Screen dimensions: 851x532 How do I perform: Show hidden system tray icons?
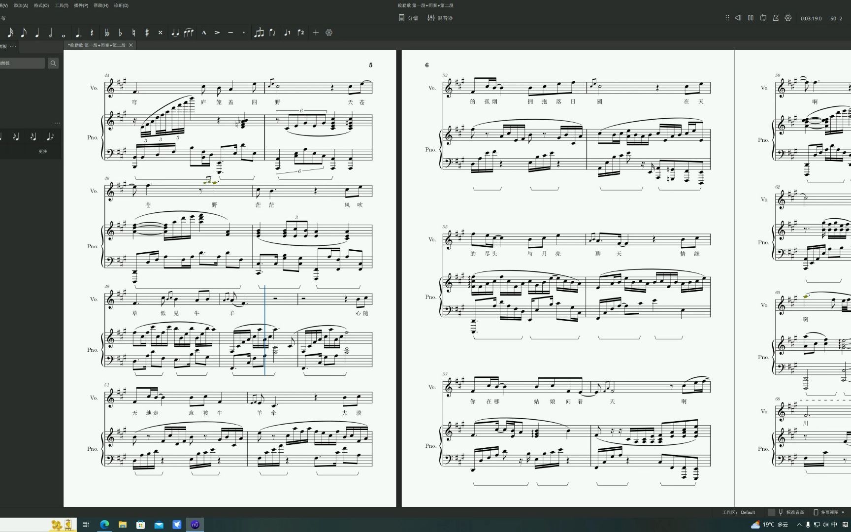(x=799, y=525)
